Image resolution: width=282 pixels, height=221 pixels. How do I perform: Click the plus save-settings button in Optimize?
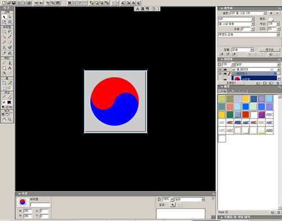pyautogui.click(x=271, y=13)
